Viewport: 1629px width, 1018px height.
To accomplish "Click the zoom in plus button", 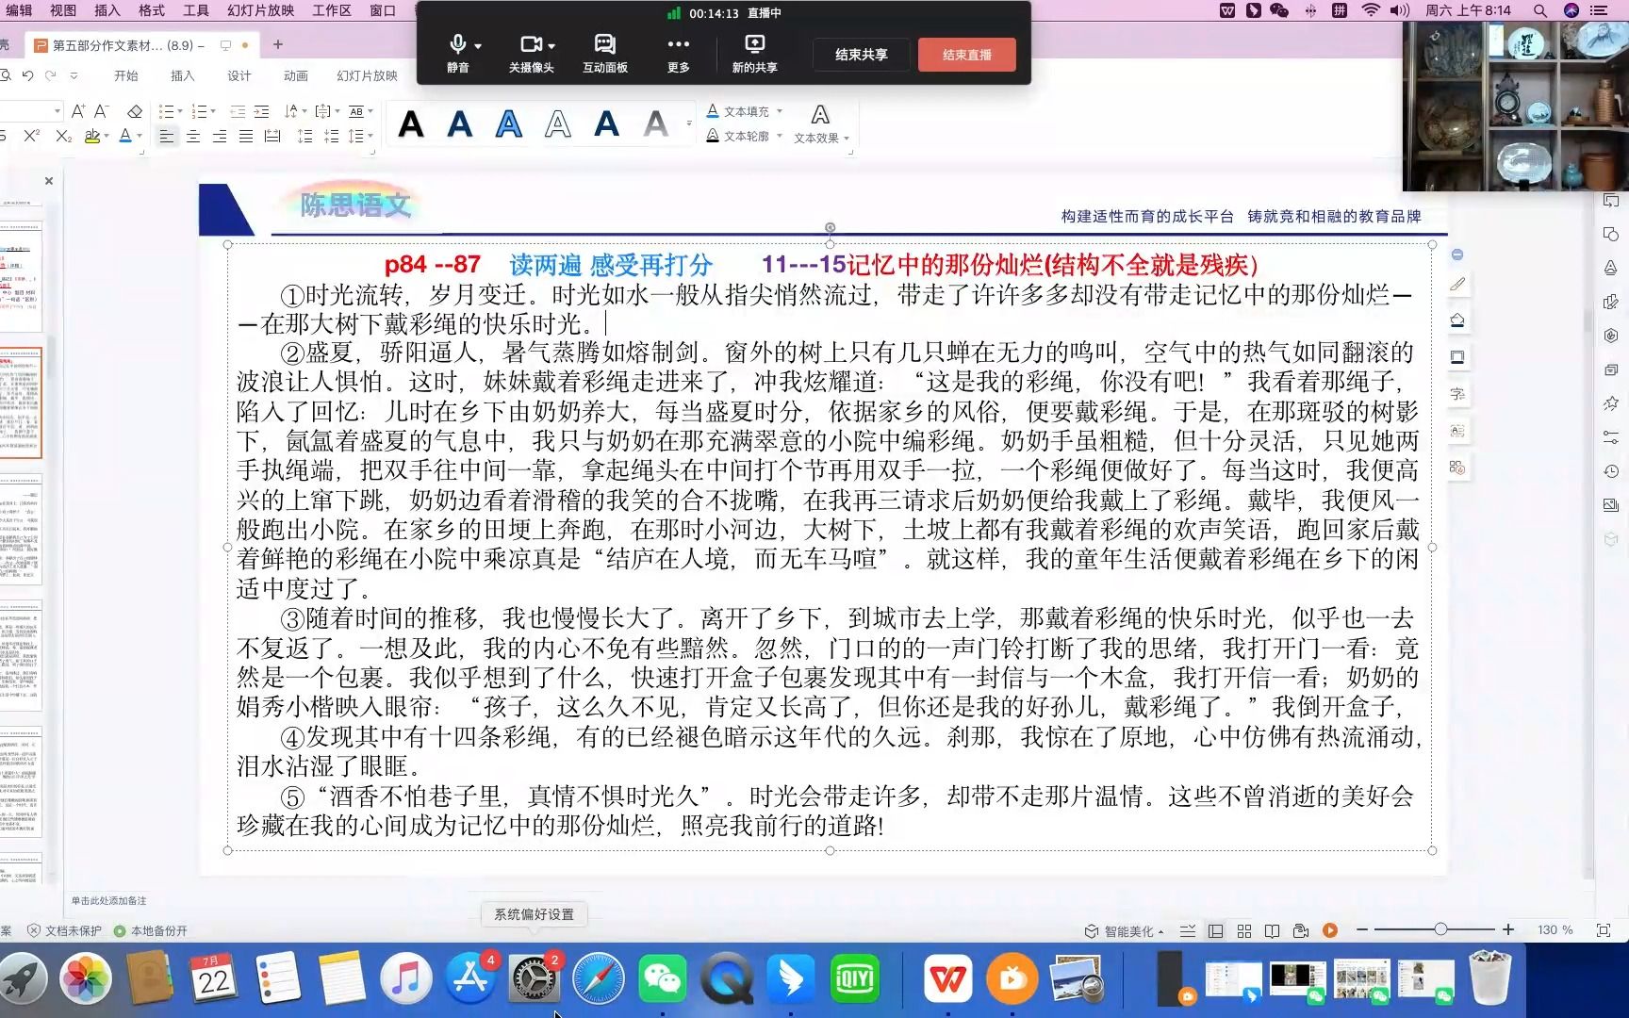I will point(1508,930).
